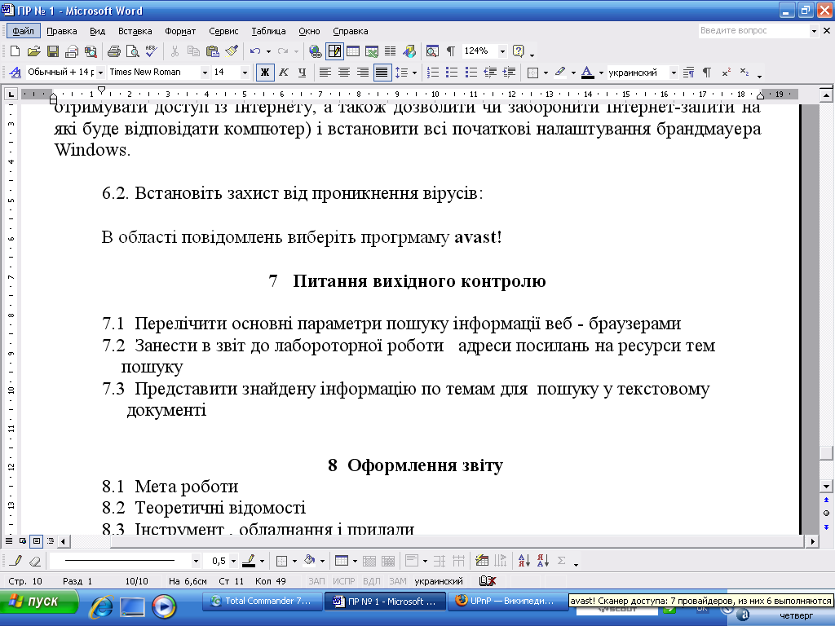Open the Формат menu
This screenshot has width=835, height=626.
point(180,31)
